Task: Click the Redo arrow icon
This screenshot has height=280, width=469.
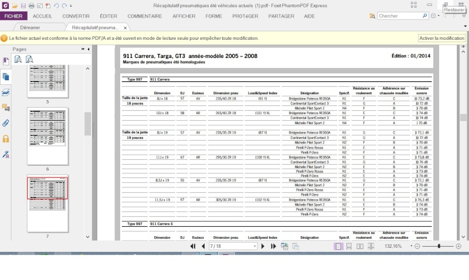Action: [64, 5]
